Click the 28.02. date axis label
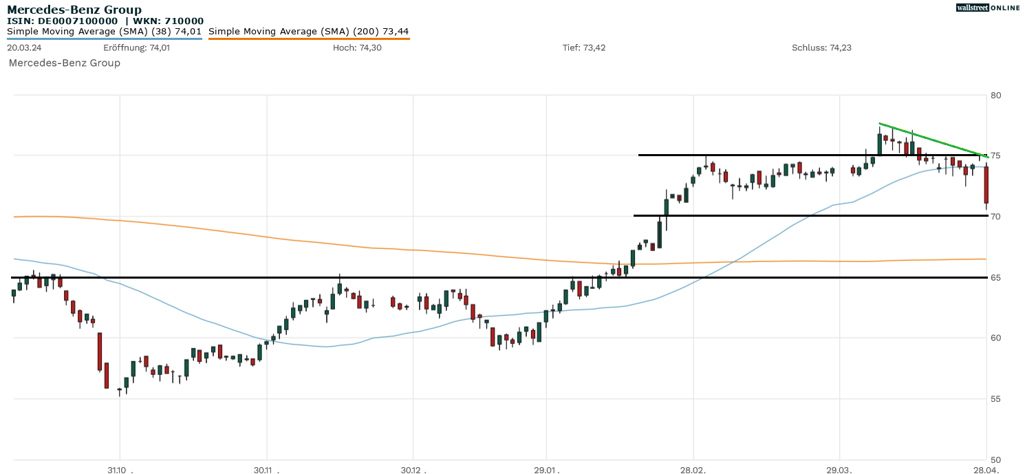This screenshot has width=1025, height=474. click(693, 470)
